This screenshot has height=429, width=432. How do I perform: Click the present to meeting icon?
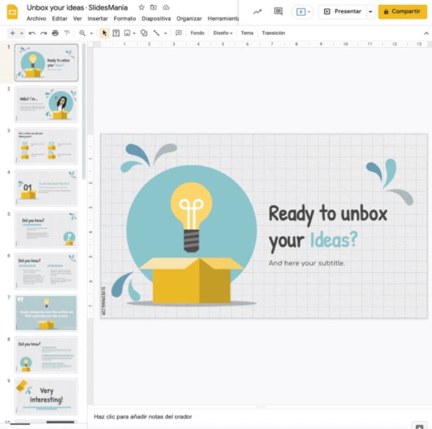click(300, 12)
